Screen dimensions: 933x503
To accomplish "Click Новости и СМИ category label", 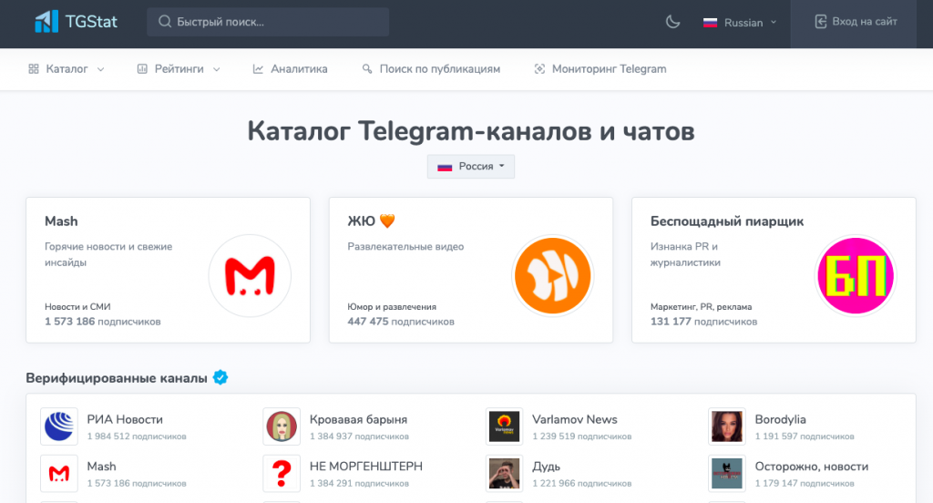I will (77, 306).
